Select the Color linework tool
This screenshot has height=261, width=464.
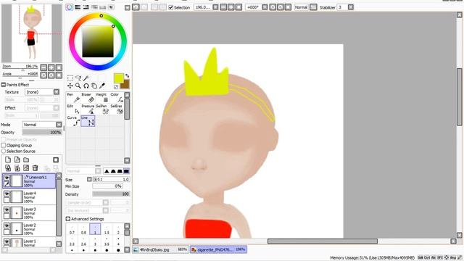(117, 98)
